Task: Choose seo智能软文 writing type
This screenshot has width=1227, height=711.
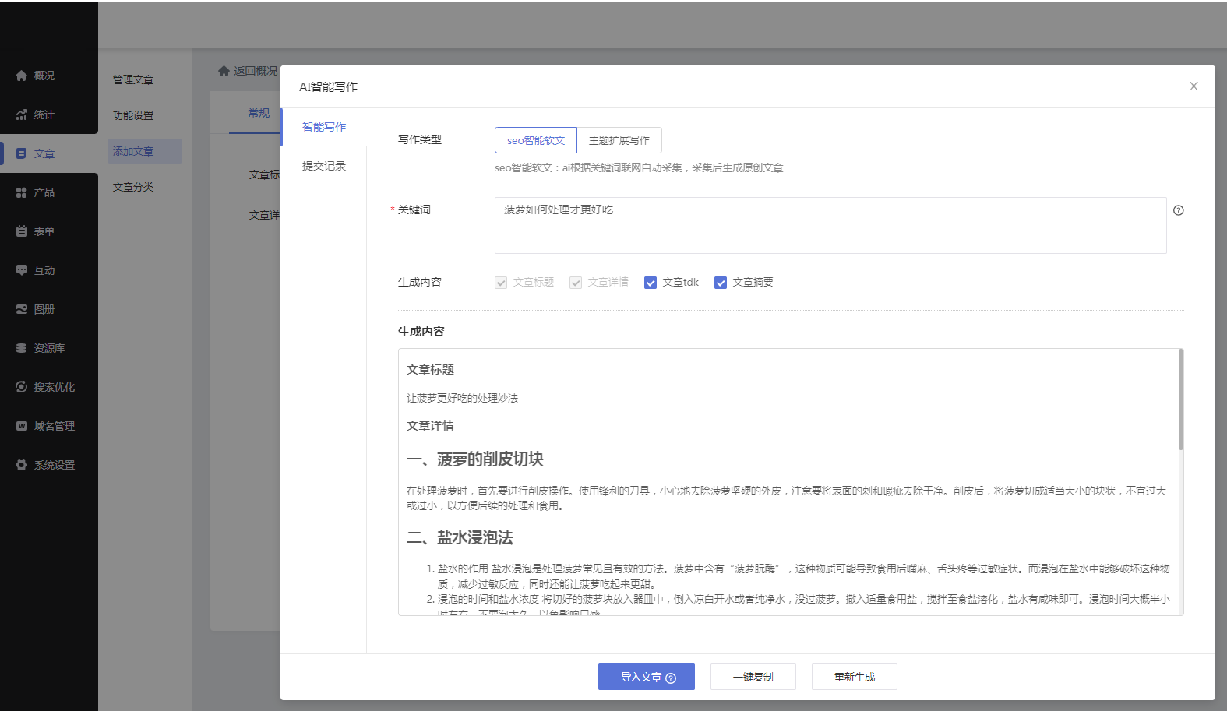Action: [x=535, y=140]
